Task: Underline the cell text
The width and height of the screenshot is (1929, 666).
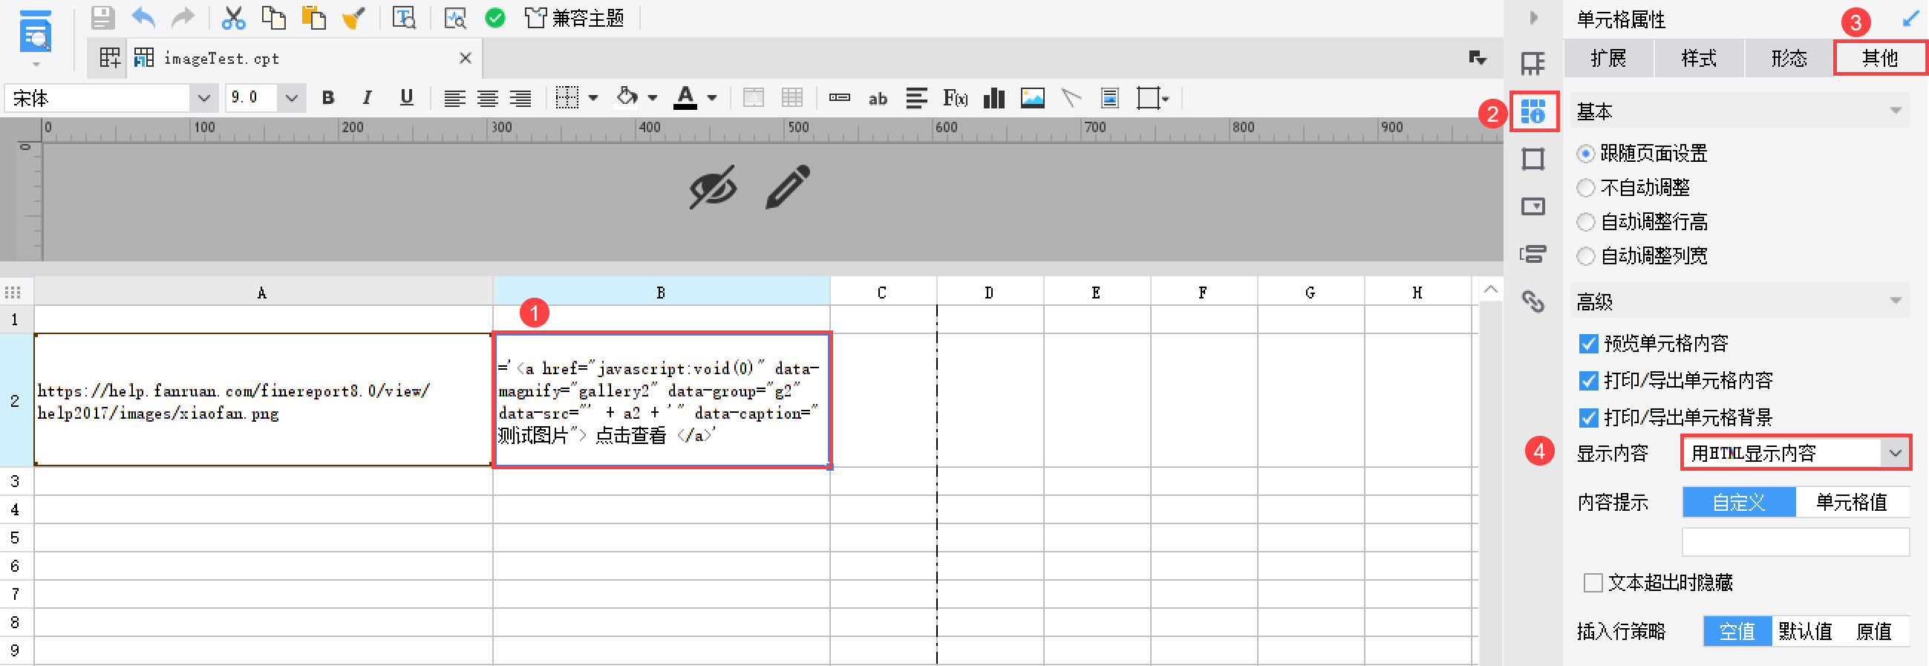Action: [407, 98]
